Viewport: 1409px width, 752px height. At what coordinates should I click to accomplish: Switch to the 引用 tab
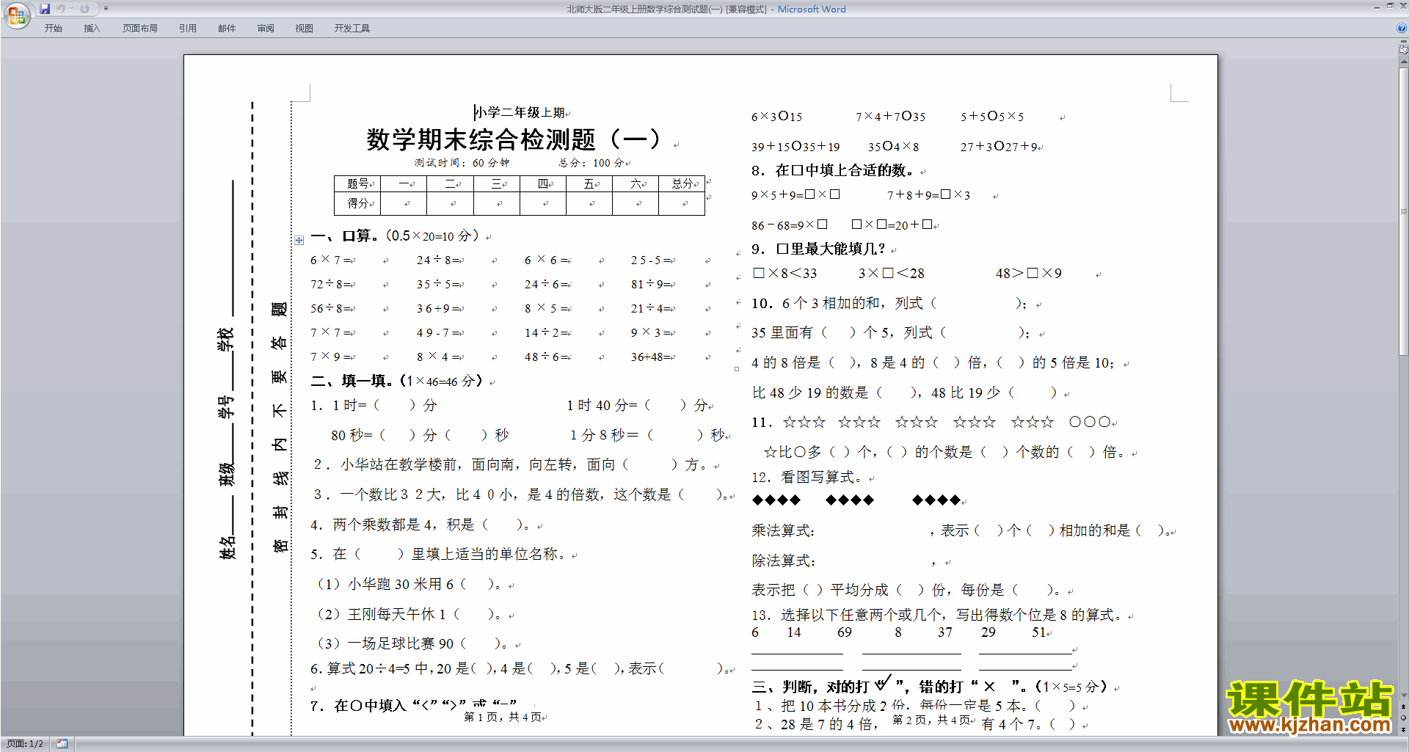click(188, 29)
